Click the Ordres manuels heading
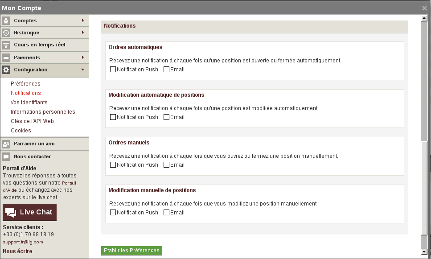 click(129, 143)
